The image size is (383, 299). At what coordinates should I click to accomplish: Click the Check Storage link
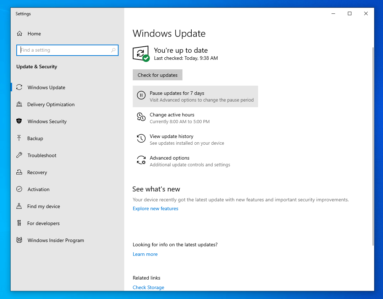point(148,287)
